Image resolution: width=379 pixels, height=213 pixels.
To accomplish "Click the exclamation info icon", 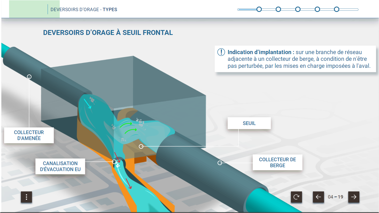I will click(x=221, y=52).
